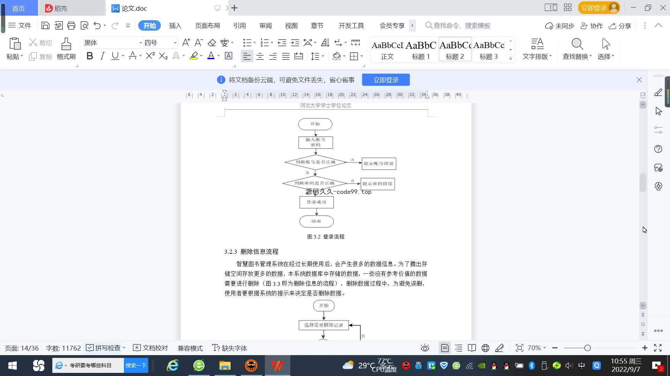Switch to the References tab
Screen dimensions: 670x376
coord(239,25)
